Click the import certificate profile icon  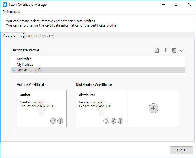[157, 50]
